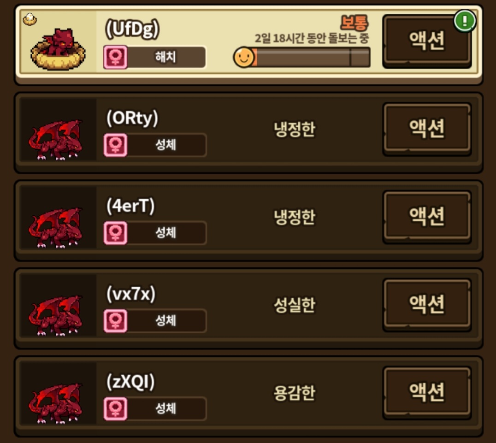The height and width of the screenshot is (443, 496).
Task: Click the egg nest icon on UfDg card
Action: coord(30,19)
